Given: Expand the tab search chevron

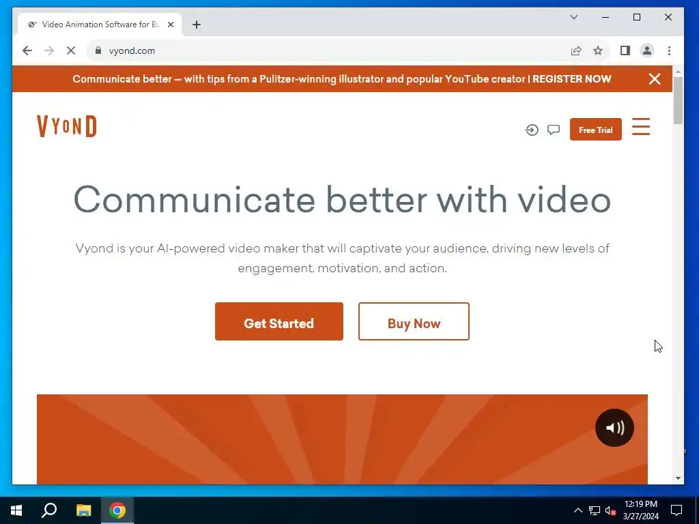Looking at the screenshot, I should [574, 17].
